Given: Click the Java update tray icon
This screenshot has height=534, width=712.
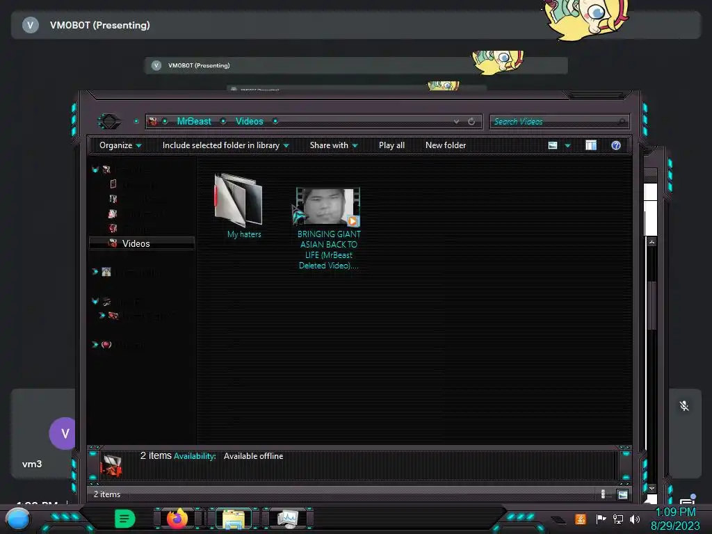Looking at the screenshot, I should click(581, 519).
